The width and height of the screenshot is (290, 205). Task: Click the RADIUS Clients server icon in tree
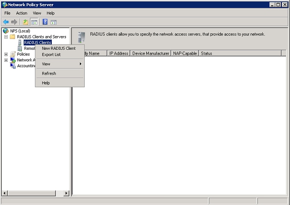point(20,43)
